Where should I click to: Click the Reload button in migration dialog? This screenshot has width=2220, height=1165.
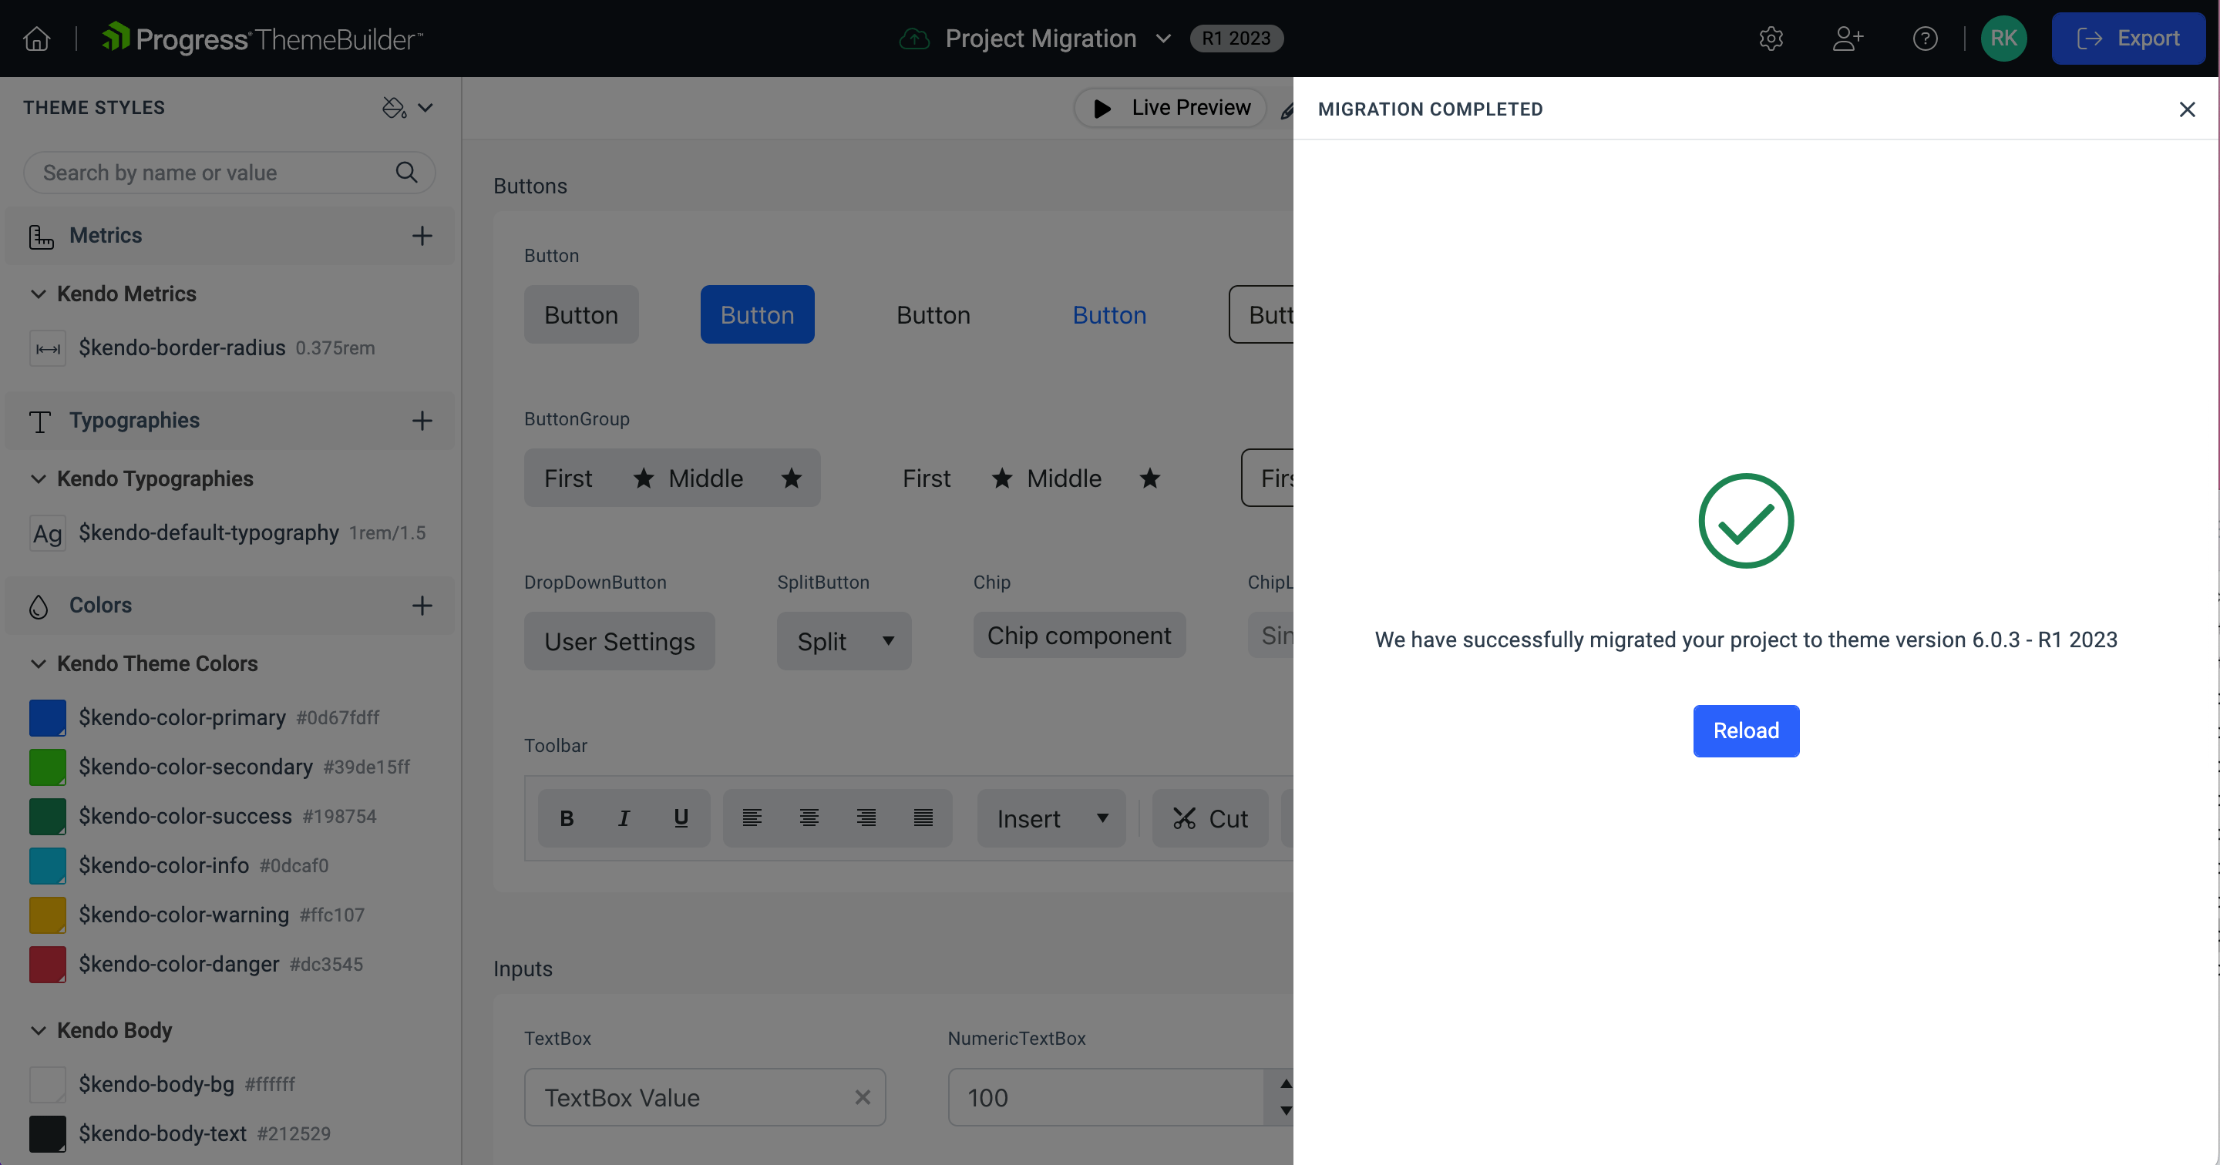[x=1746, y=729]
